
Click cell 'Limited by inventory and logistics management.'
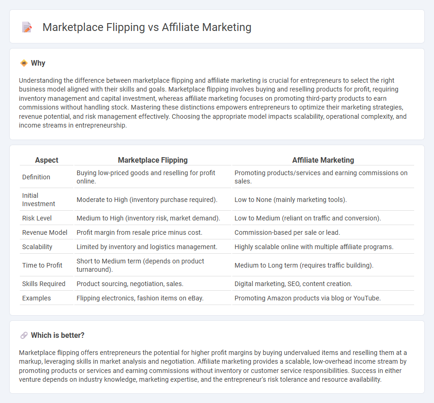[153, 247]
